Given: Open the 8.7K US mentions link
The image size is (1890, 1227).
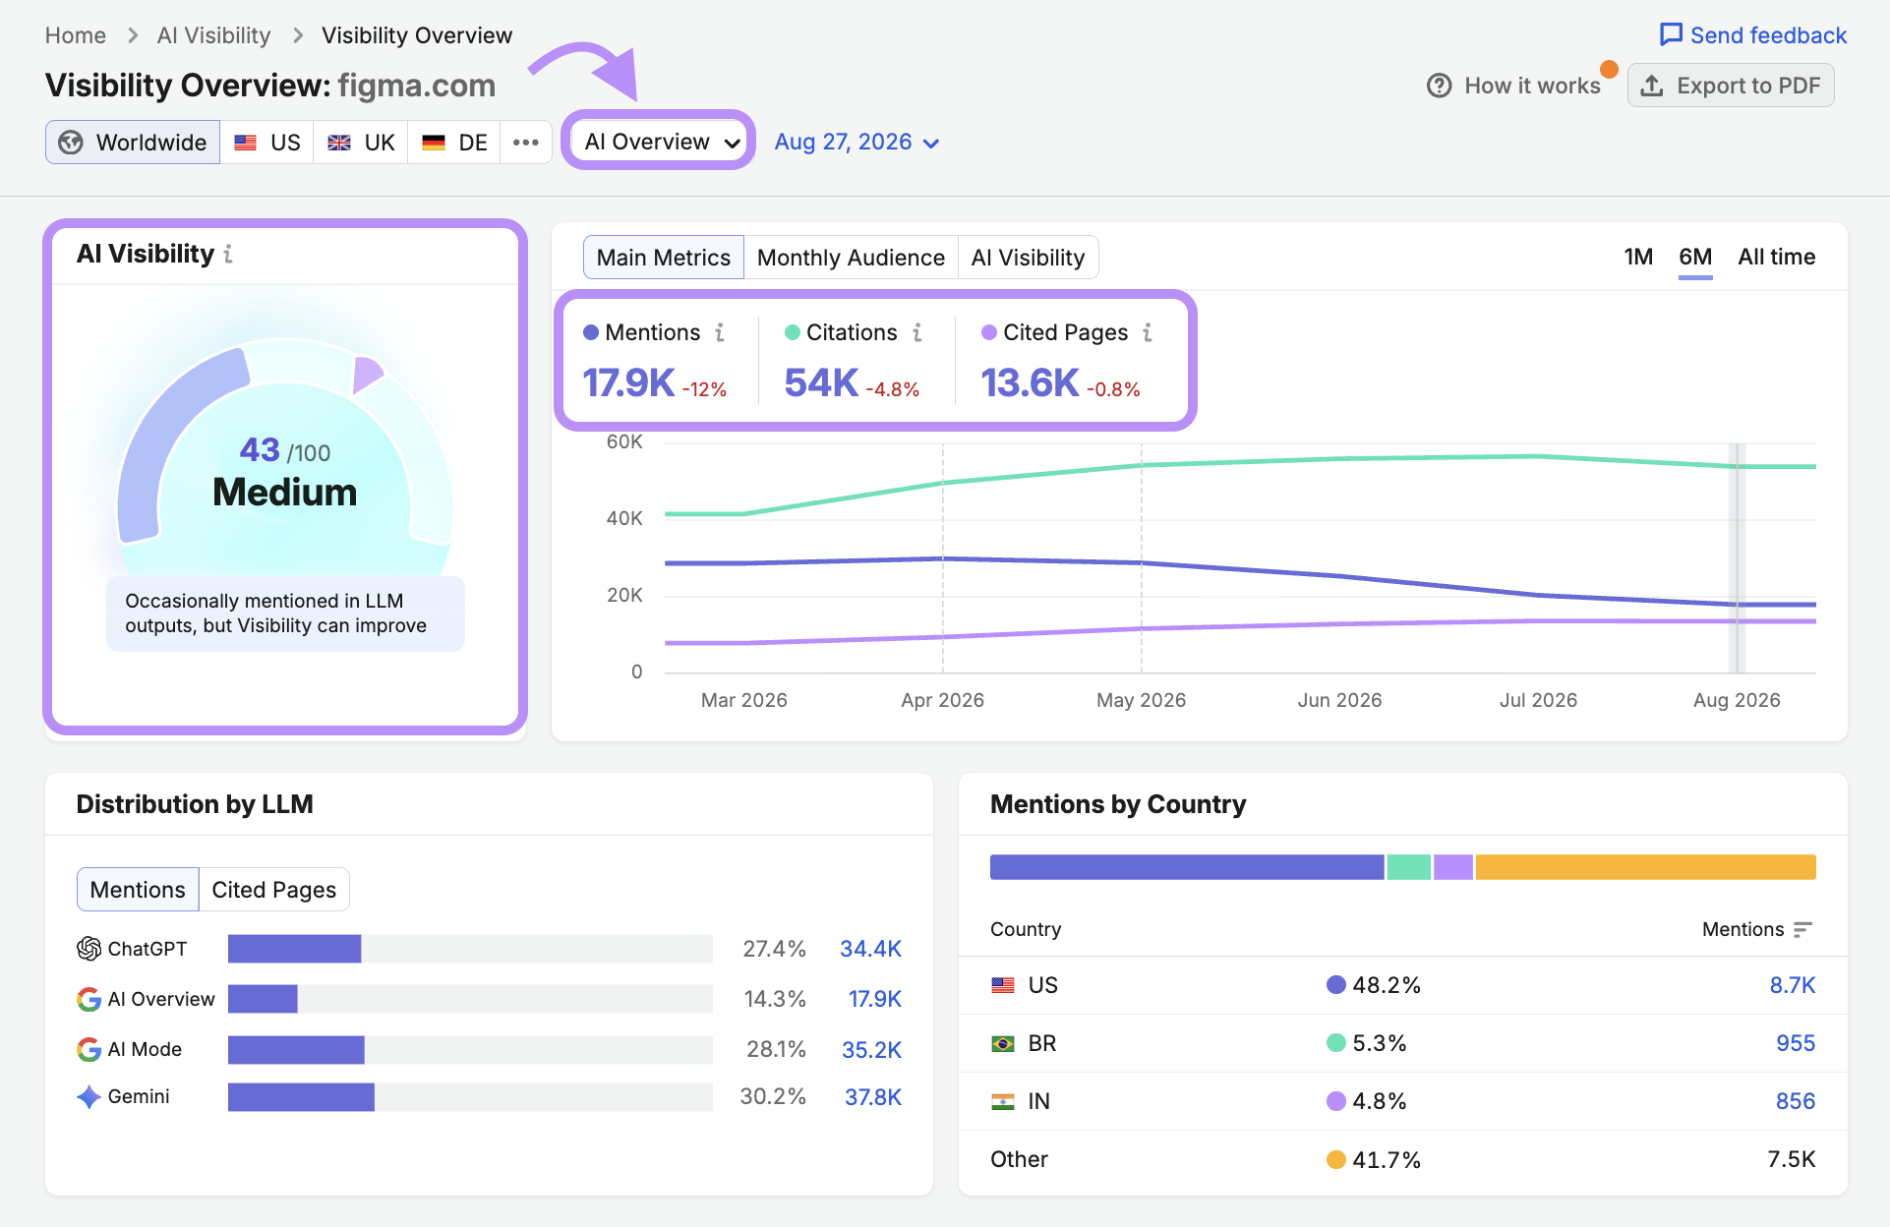Looking at the screenshot, I should 1792,985.
